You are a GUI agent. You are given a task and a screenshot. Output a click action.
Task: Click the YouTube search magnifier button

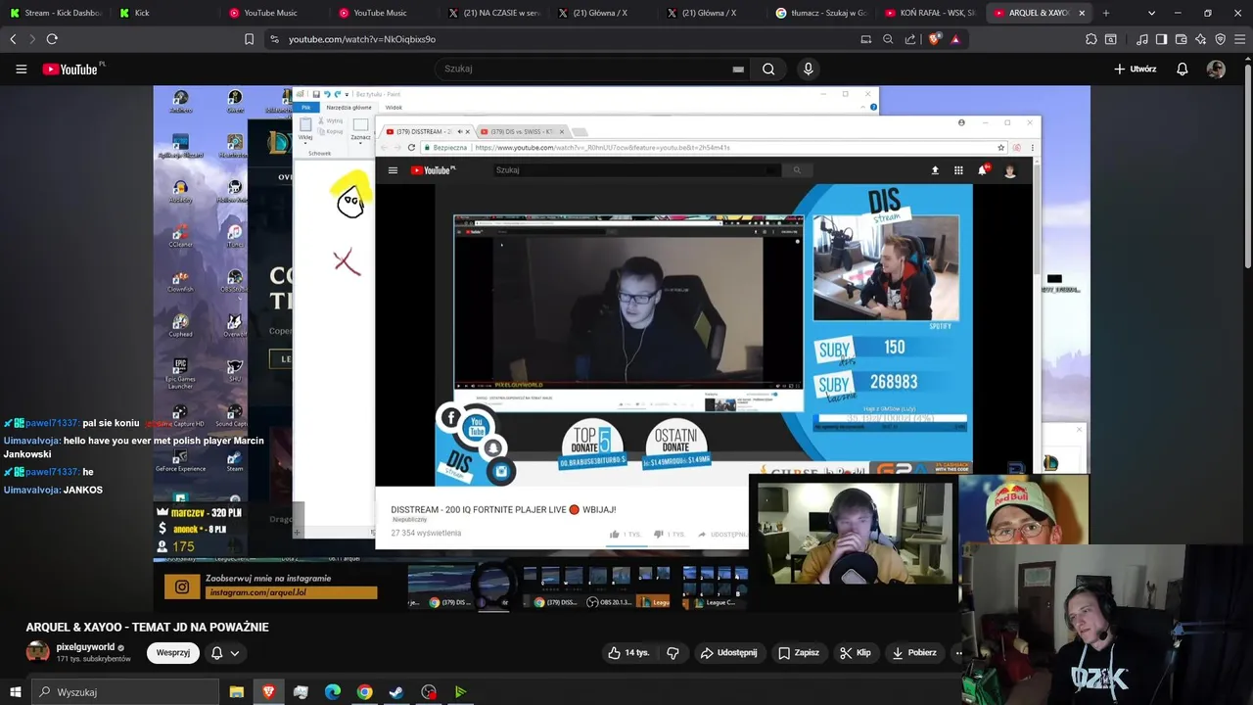pyautogui.click(x=768, y=70)
